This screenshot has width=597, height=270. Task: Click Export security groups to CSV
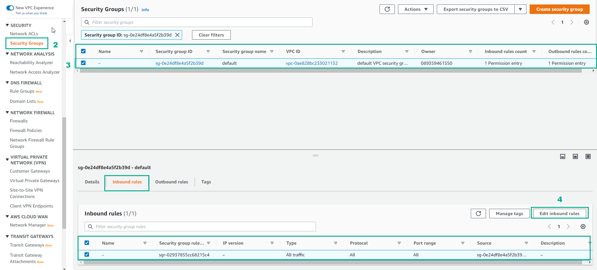pos(476,9)
